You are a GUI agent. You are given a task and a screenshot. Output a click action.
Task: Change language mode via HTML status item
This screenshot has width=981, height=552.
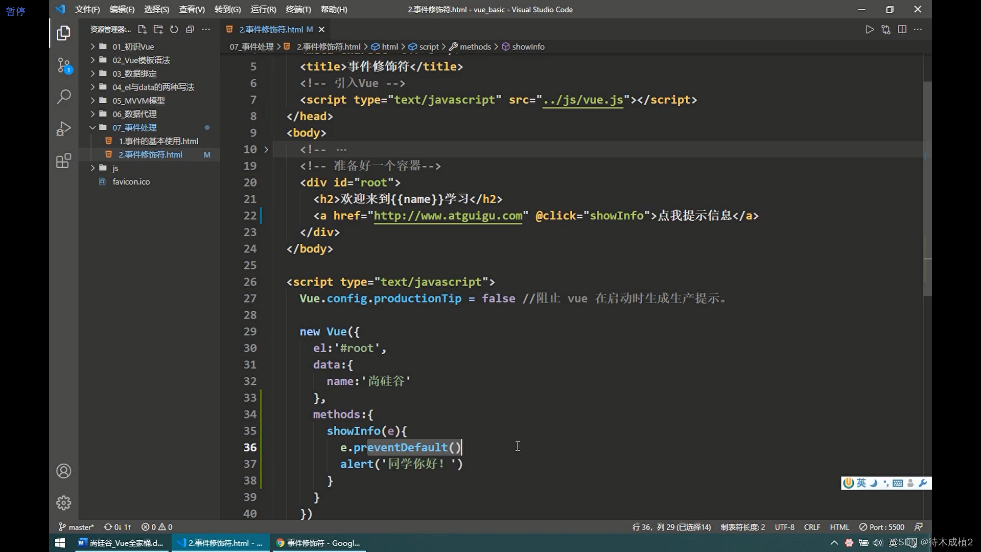click(x=839, y=527)
